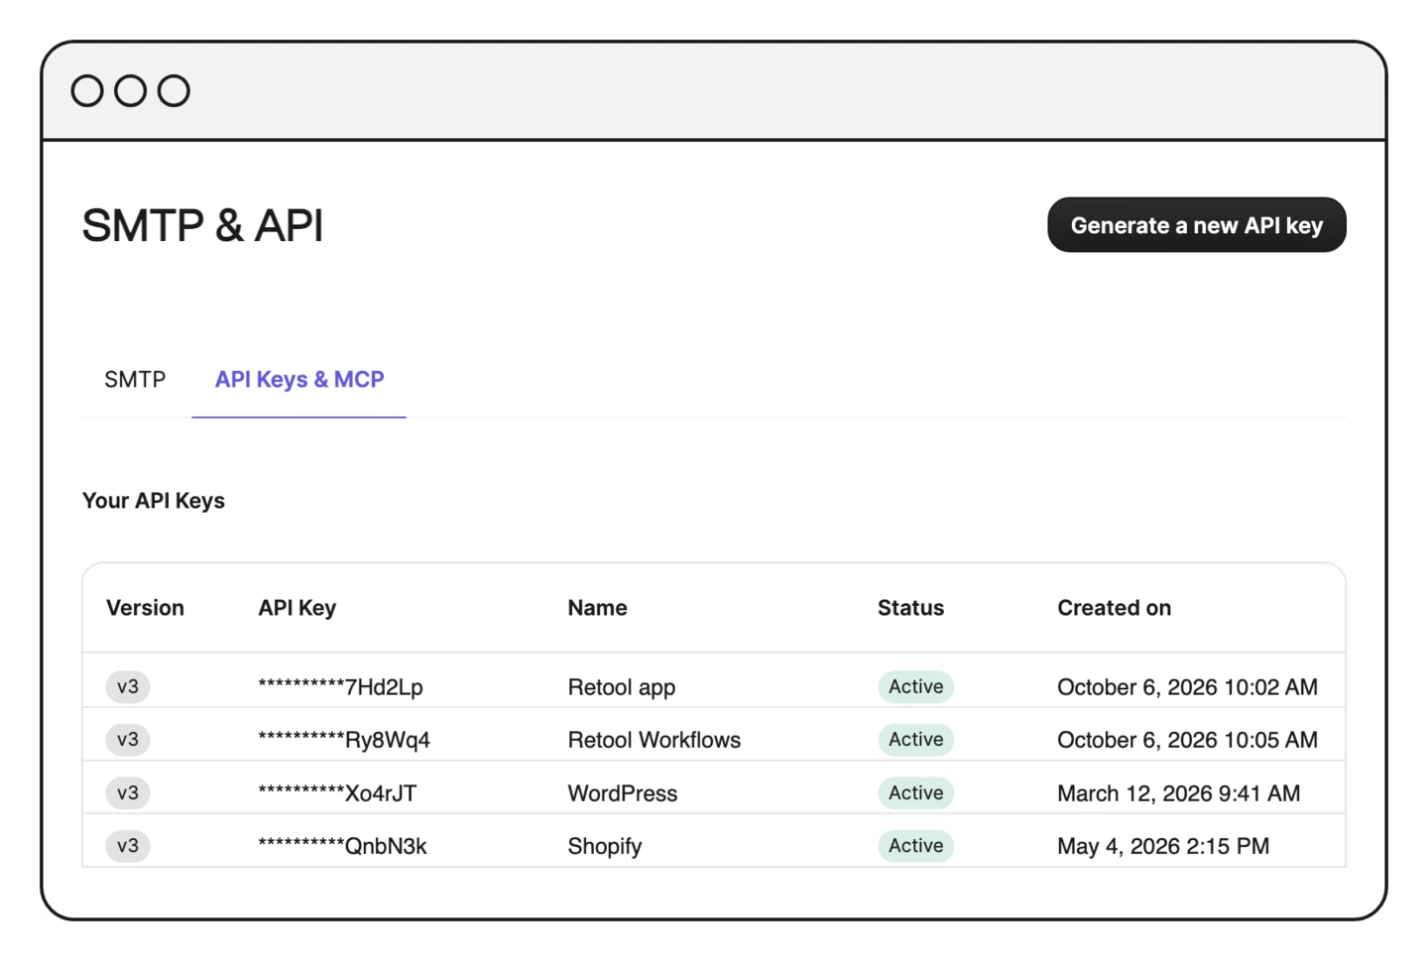Click the SMTP & API page heading
The image size is (1428, 961).
(x=202, y=226)
